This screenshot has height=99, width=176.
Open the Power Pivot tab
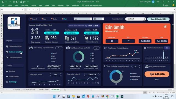tap(76, 5)
